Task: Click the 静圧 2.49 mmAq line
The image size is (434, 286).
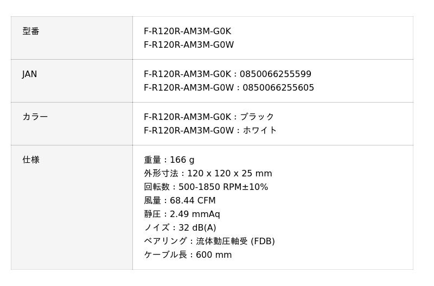Action: 182,214
